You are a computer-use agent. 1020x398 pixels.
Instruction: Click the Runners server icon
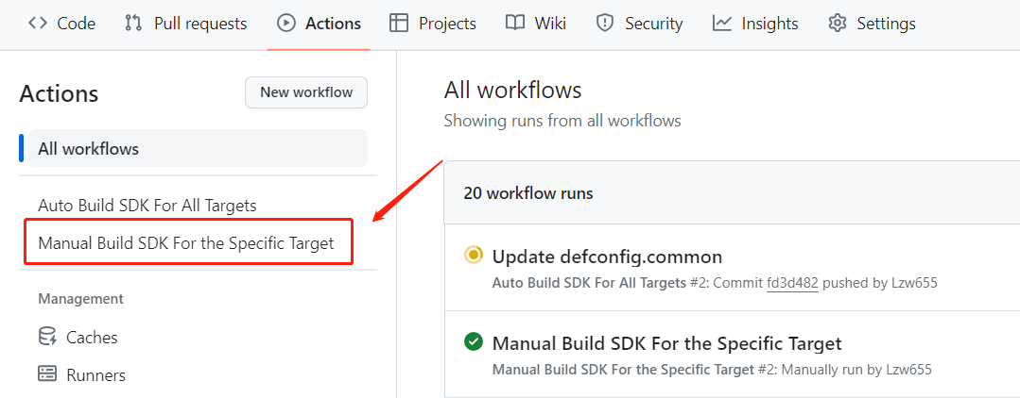[x=47, y=374]
